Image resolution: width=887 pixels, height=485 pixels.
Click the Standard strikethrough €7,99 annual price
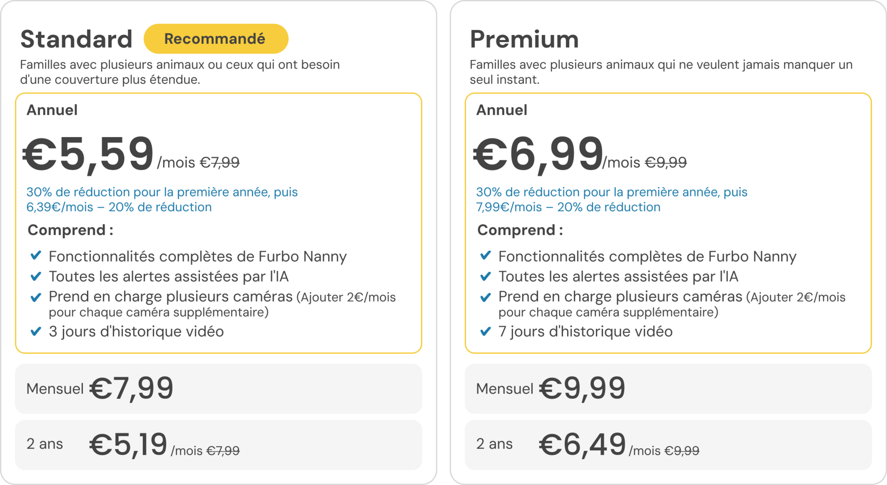[x=220, y=163]
